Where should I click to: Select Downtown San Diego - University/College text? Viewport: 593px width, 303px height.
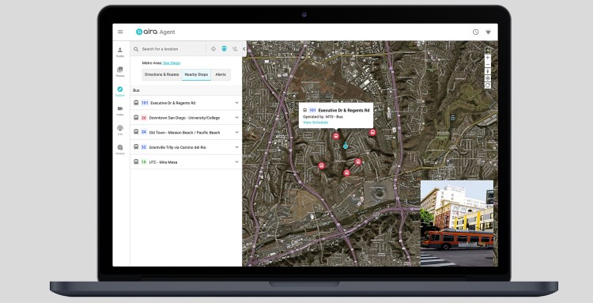tap(184, 118)
